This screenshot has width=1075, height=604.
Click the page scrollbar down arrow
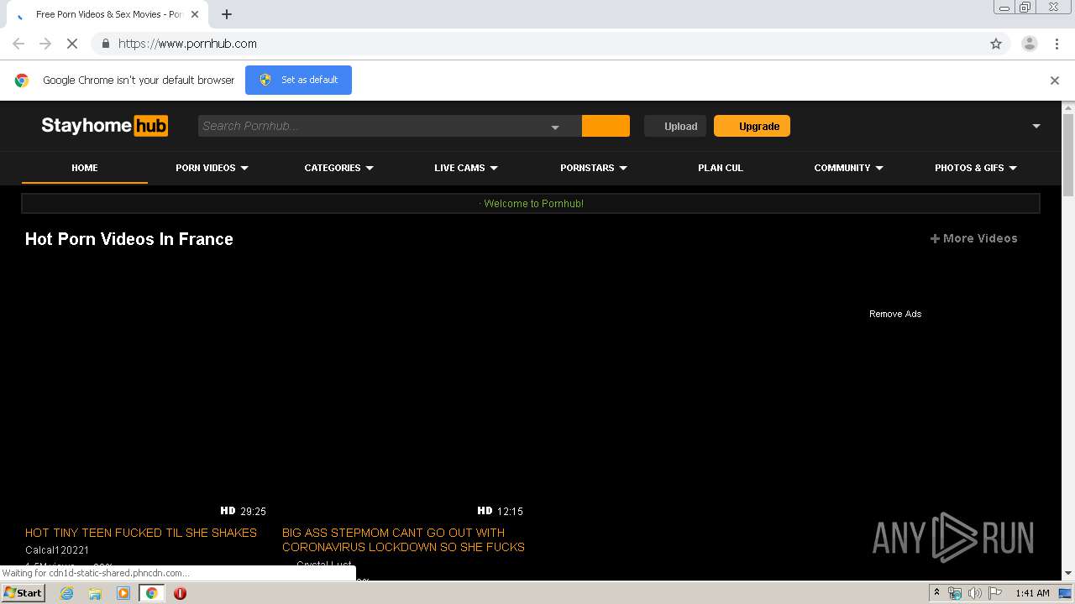tap(1068, 573)
